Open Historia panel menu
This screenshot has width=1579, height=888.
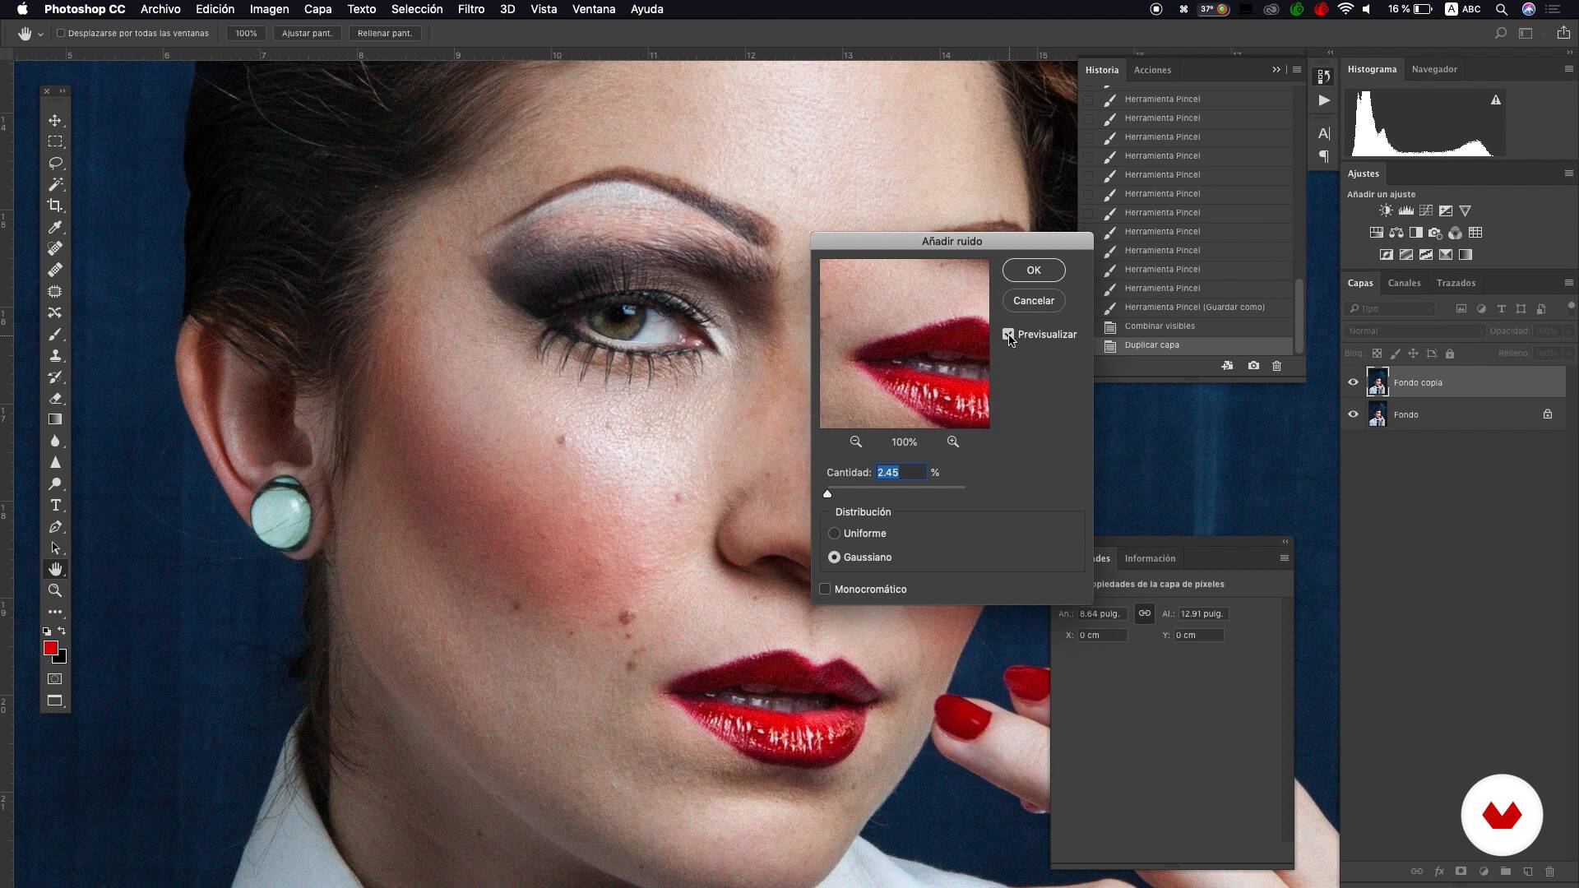click(1297, 70)
